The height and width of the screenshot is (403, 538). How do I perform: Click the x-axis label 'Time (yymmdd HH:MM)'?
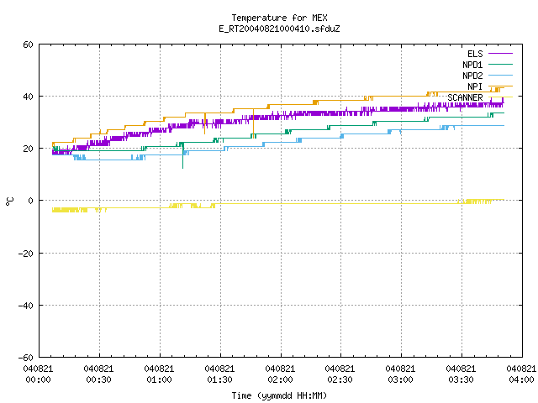[279, 395]
